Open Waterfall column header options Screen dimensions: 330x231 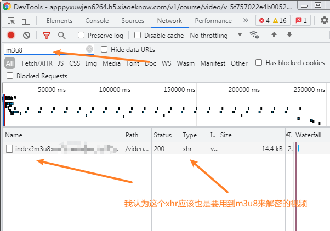click(311, 135)
